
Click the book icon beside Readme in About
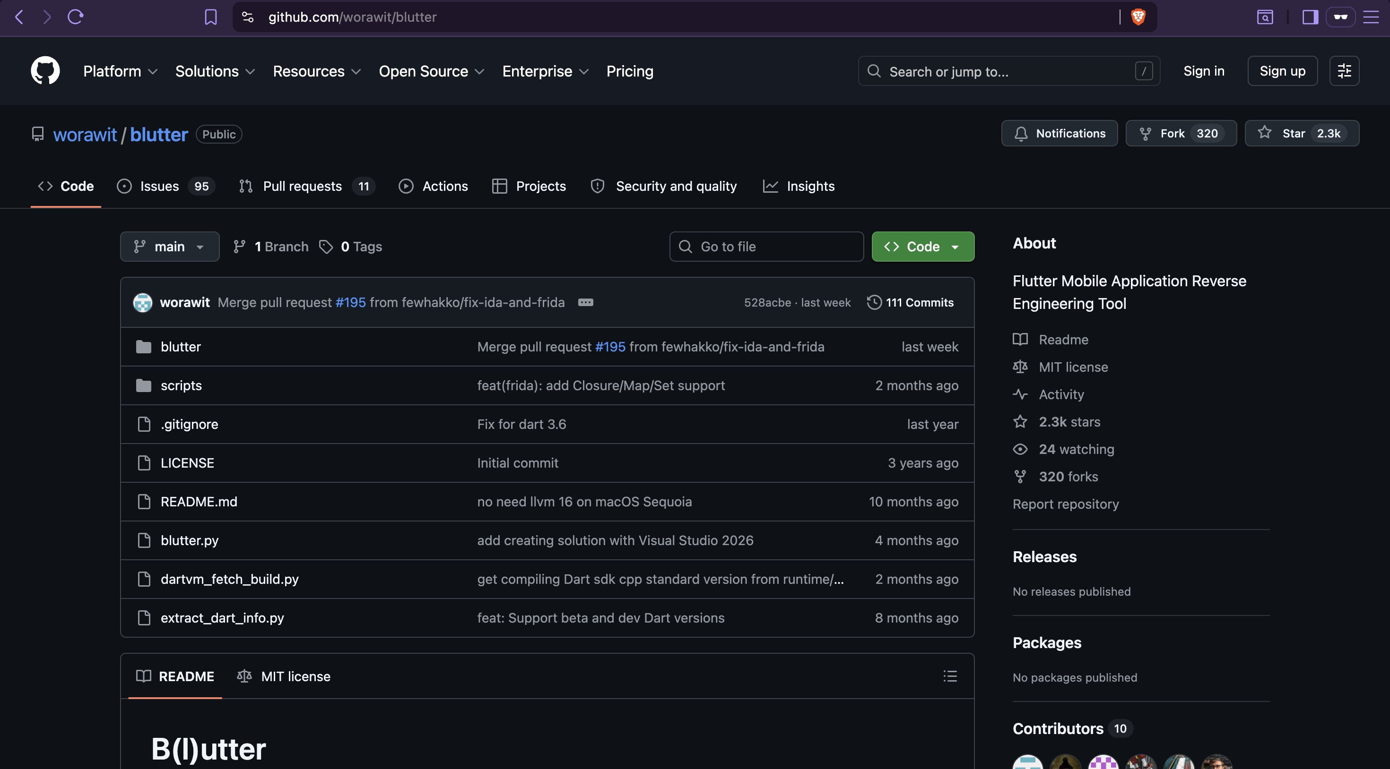(x=1020, y=339)
